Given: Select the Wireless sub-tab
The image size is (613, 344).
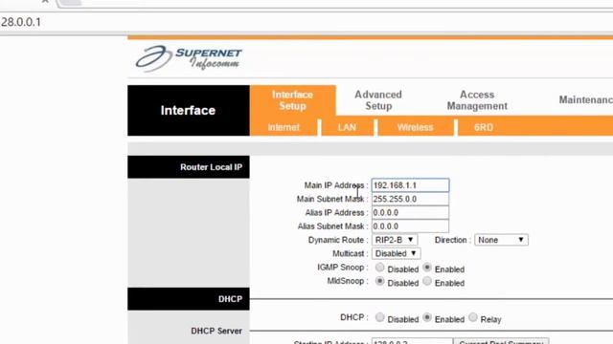Looking at the screenshot, I should [415, 127].
